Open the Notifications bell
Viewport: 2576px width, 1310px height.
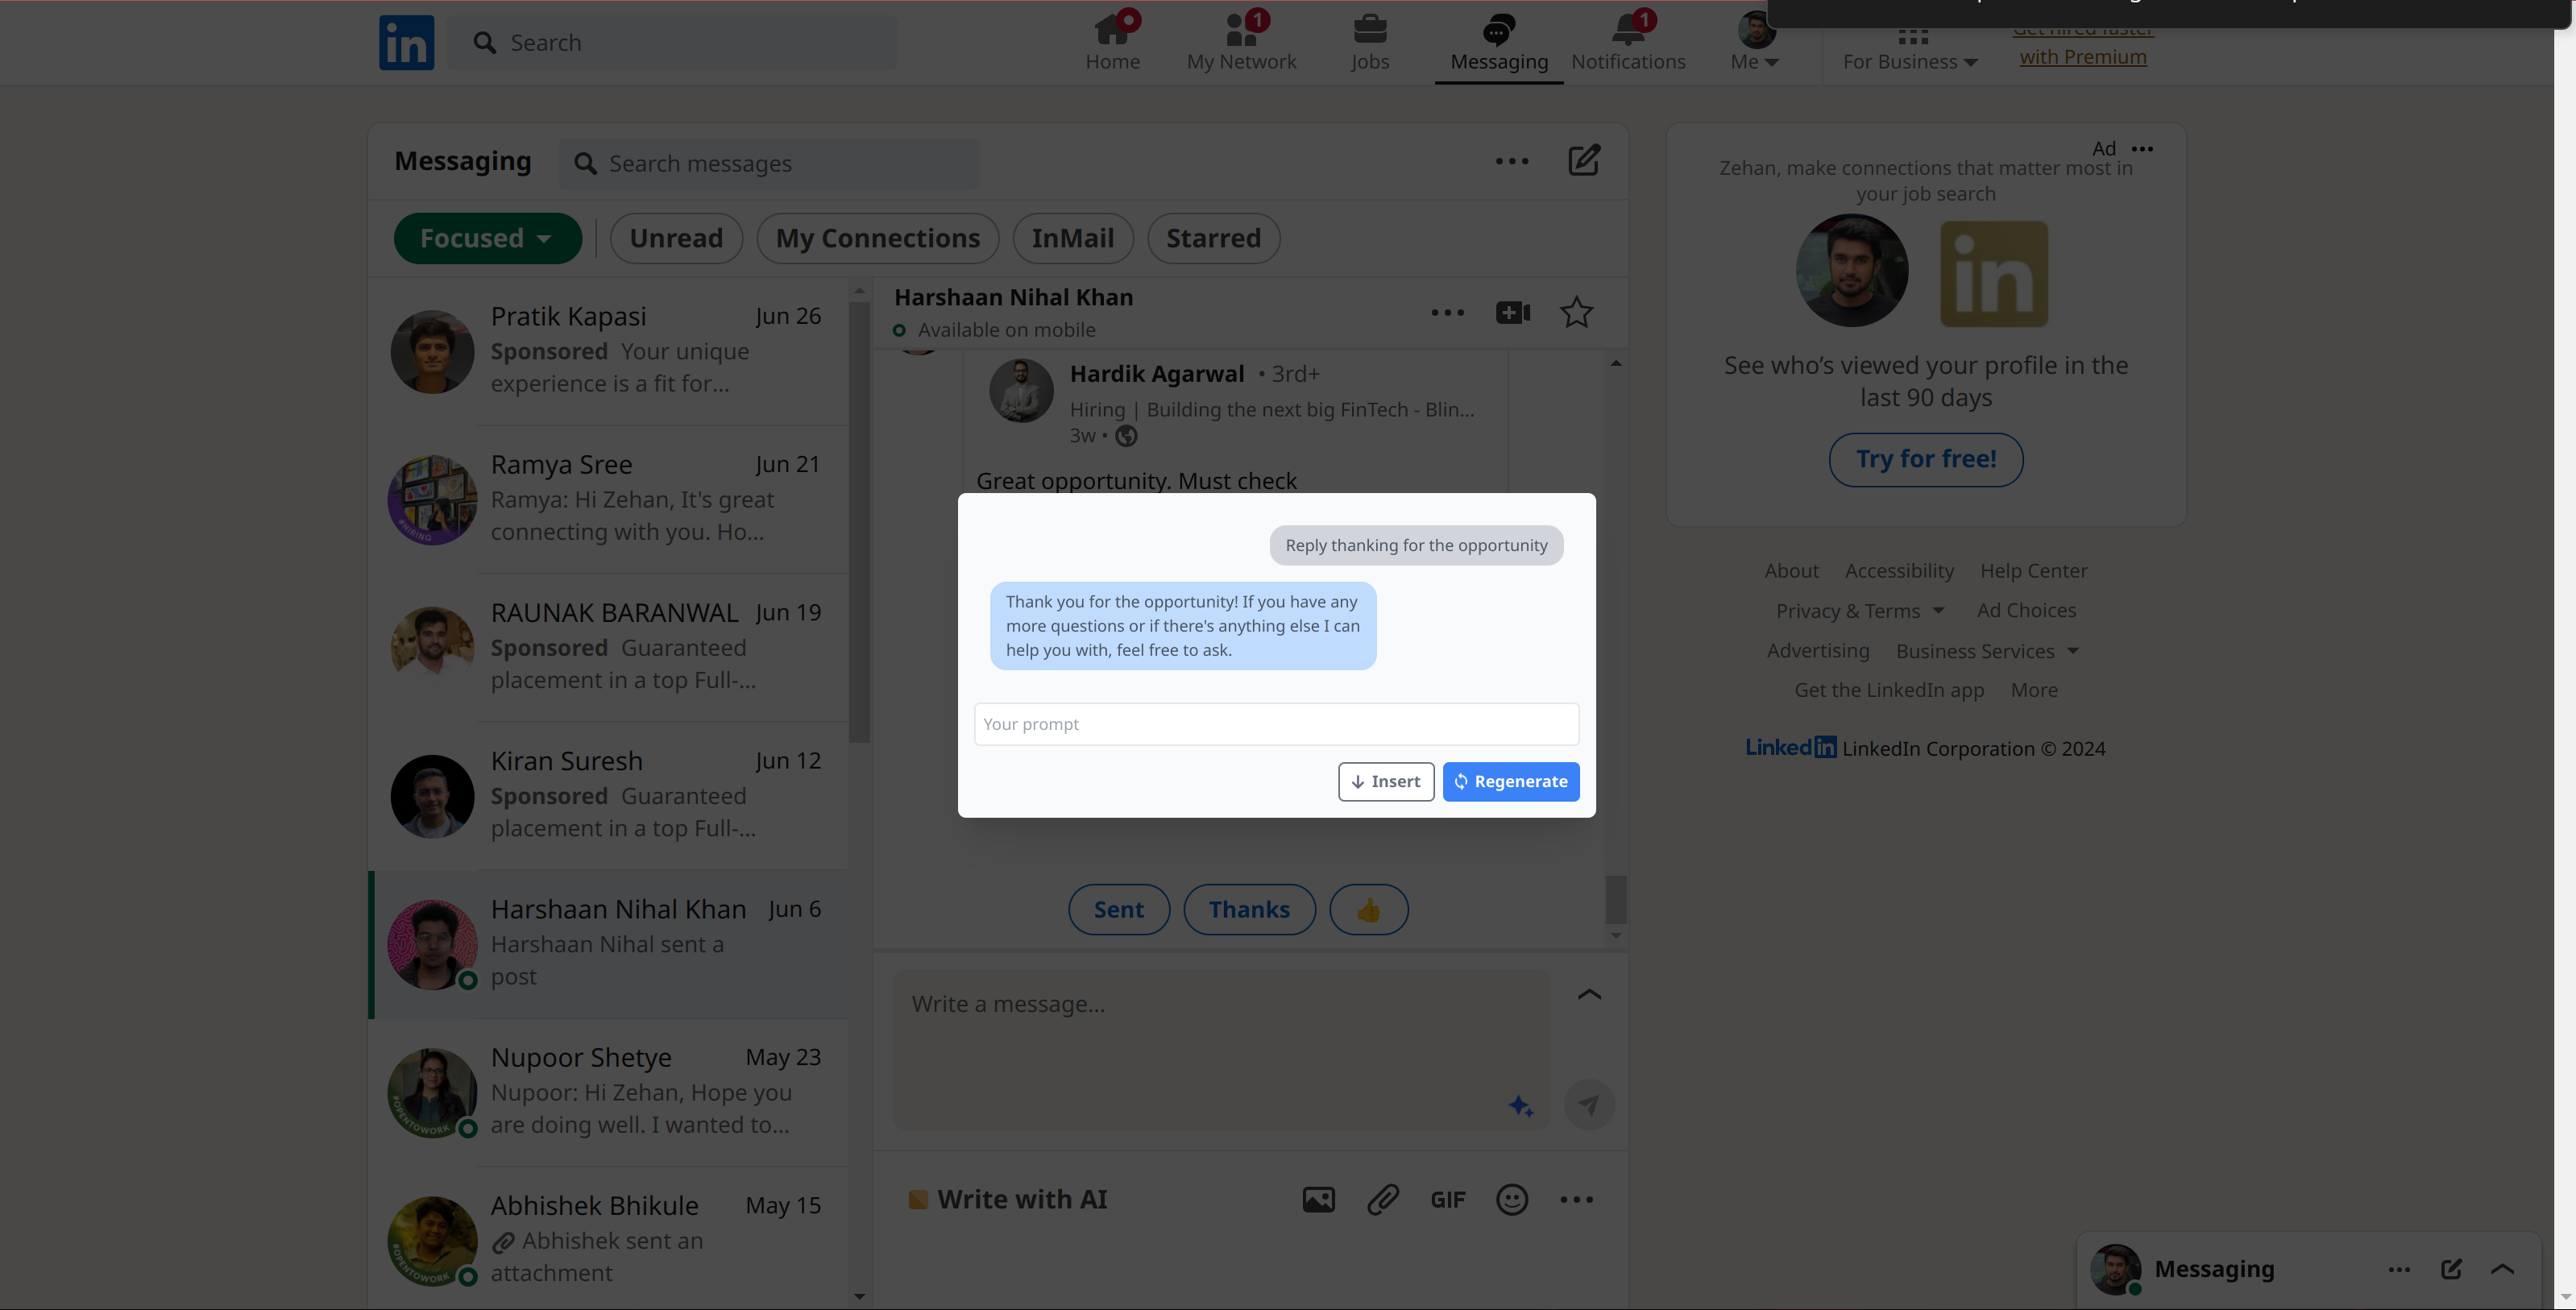click(1627, 42)
